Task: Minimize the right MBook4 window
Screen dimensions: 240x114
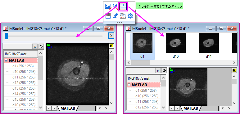Action: 211,28
